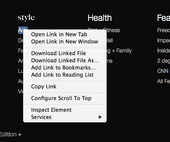Choose Download Linked File As…

65,60
